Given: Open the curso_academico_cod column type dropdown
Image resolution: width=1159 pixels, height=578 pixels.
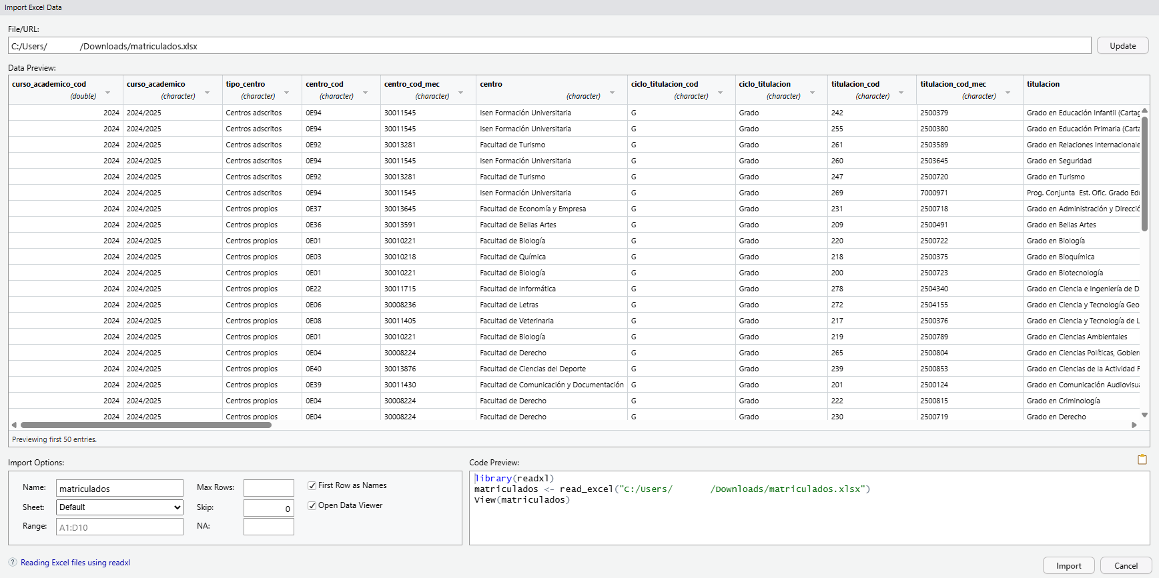Looking at the screenshot, I should point(107,93).
